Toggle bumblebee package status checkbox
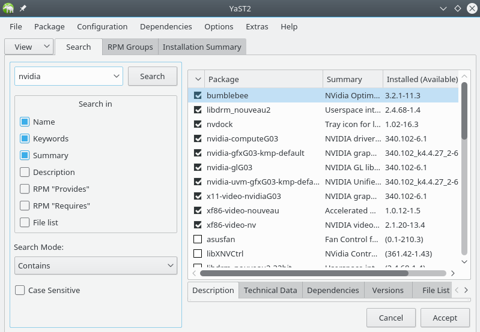The width and height of the screenshot is (480, 332). point(198,95)
